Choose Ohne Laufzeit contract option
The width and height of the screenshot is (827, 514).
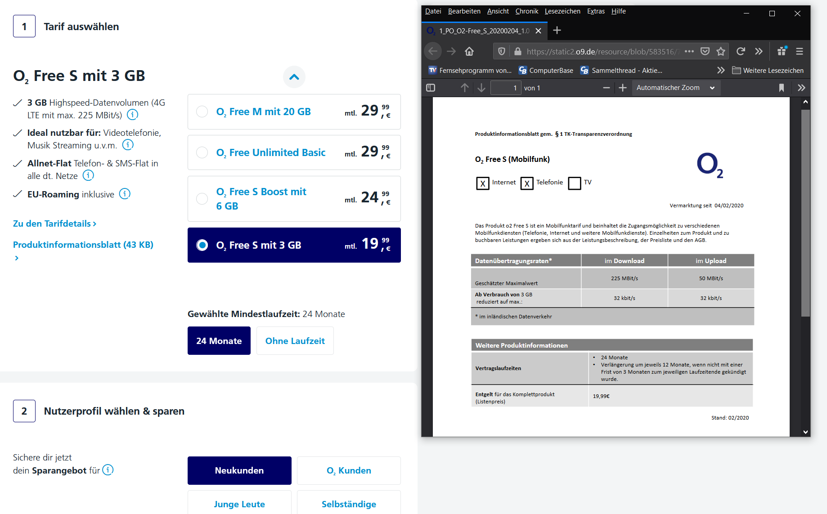pyautogui.click(x=295, y=341)
